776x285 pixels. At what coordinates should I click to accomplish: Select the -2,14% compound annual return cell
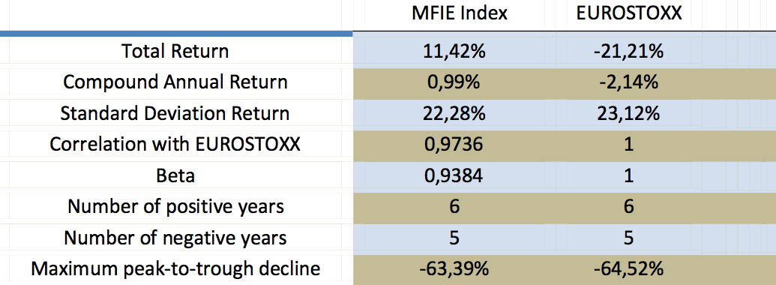628,82
